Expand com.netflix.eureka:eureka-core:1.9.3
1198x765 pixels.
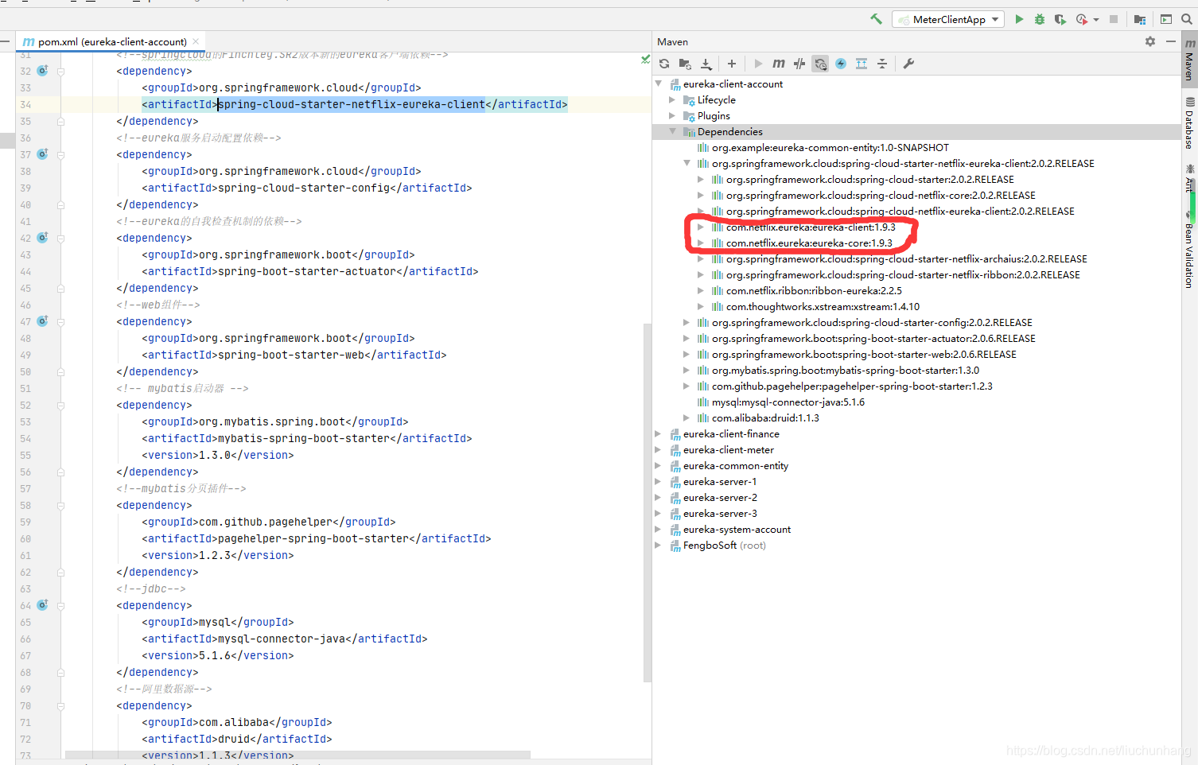click(701, 243)
